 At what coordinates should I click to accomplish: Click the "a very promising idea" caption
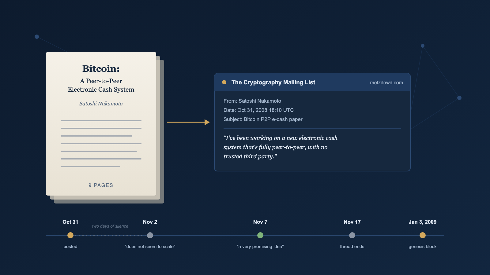260,247
